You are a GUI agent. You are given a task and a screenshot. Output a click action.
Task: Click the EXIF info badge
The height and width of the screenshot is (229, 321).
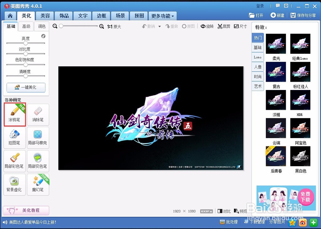coord(206,211)
